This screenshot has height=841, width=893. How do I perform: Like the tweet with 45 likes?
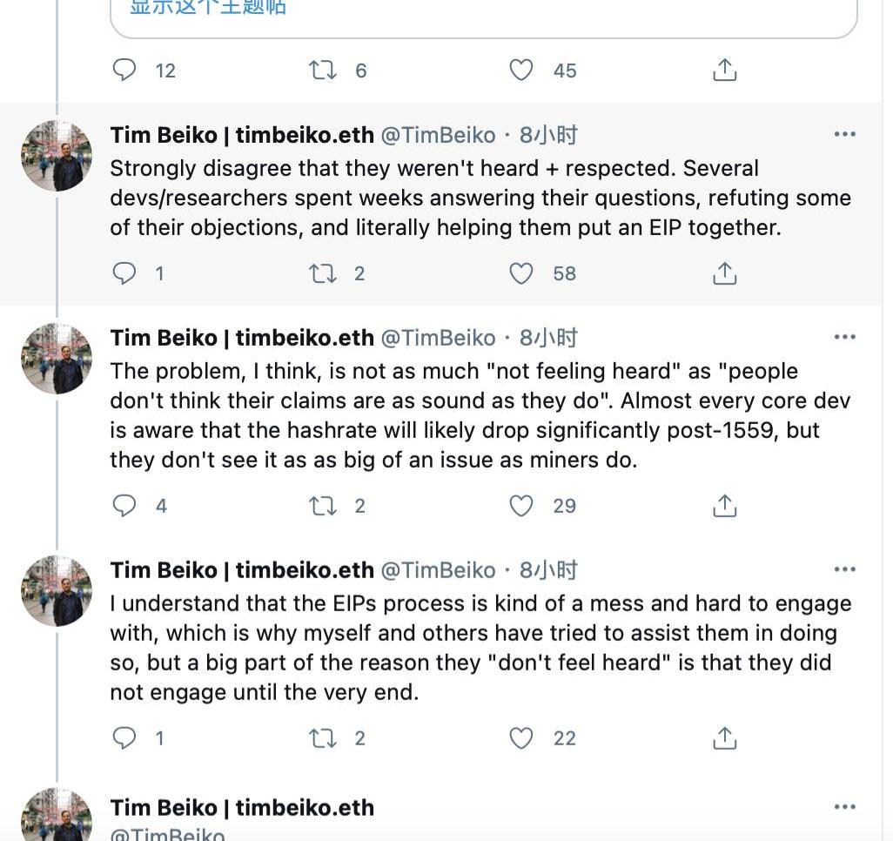tap(520, 70)
